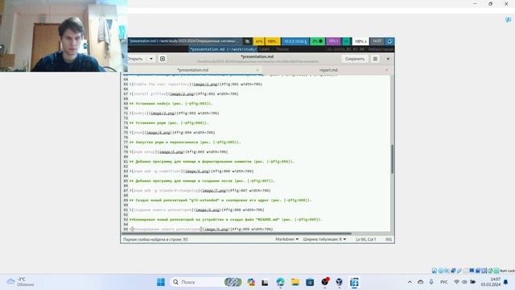Click the green 2% CPU indicator
The width and height of the screenshot is (515, 290).
coord(317,41)
